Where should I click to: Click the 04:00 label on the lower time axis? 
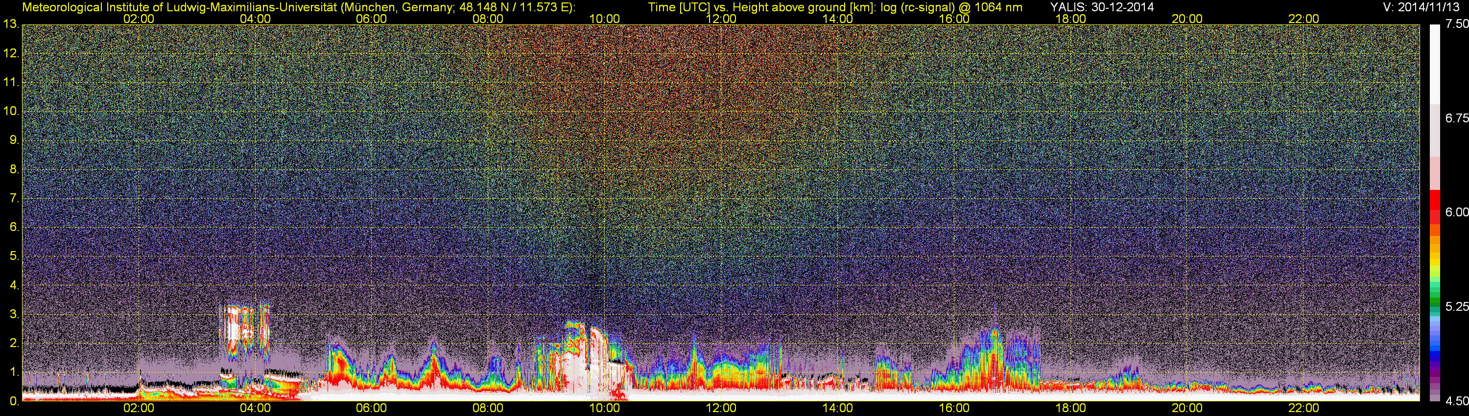tap(255, 408)
